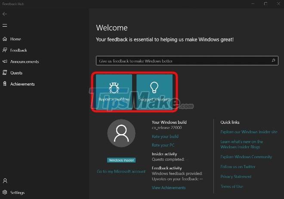Open the Privacy Statement link

click(x=236, y=176)
